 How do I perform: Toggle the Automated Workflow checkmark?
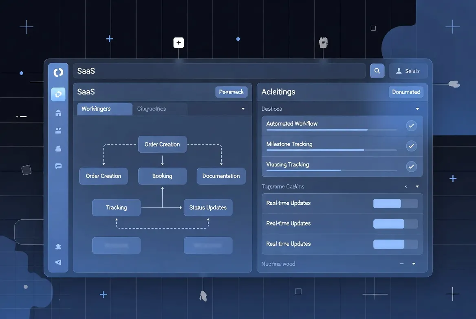412,126
